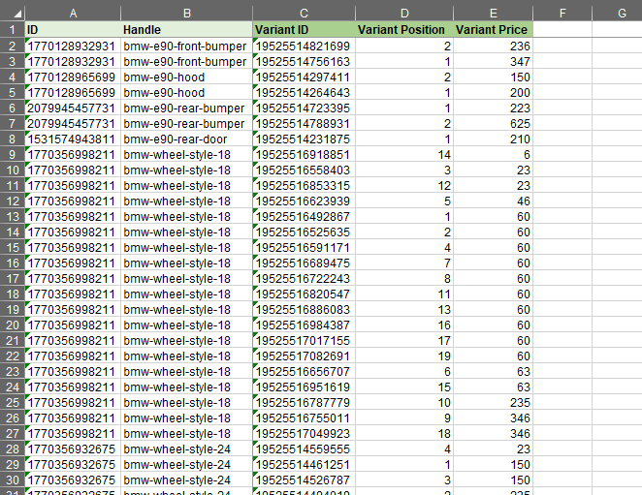Click the 'Variant Position' header cell

pos(404,29)
